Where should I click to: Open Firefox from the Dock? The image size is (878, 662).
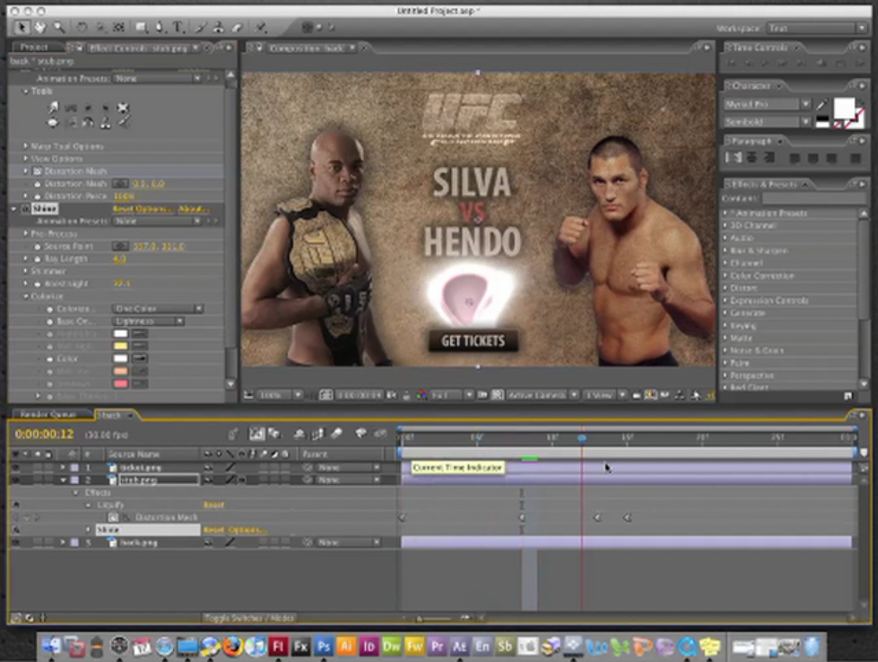233,647
